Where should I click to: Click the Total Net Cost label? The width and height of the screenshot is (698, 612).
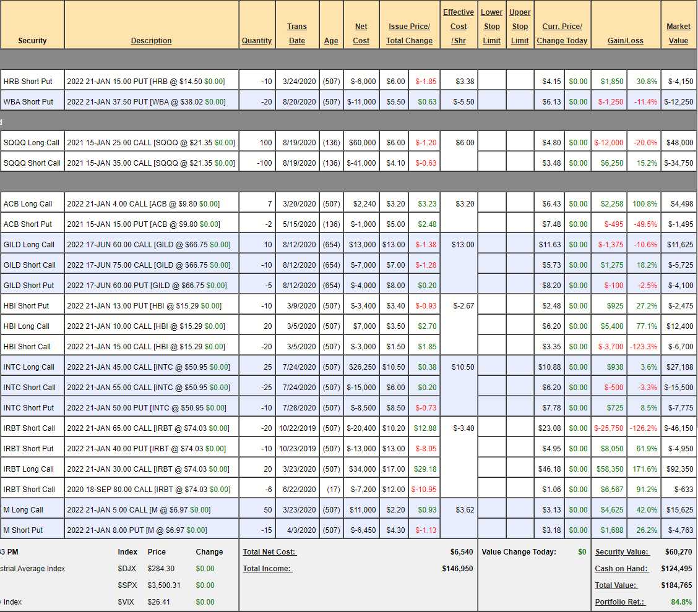point(269,552)
